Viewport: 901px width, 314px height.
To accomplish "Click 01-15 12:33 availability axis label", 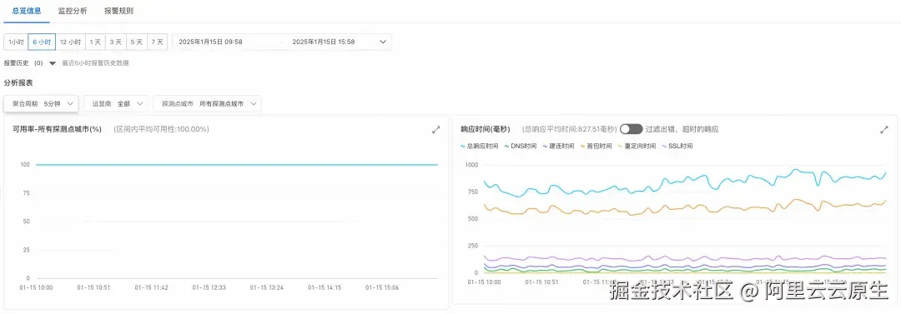I will [x=209, y=287].
